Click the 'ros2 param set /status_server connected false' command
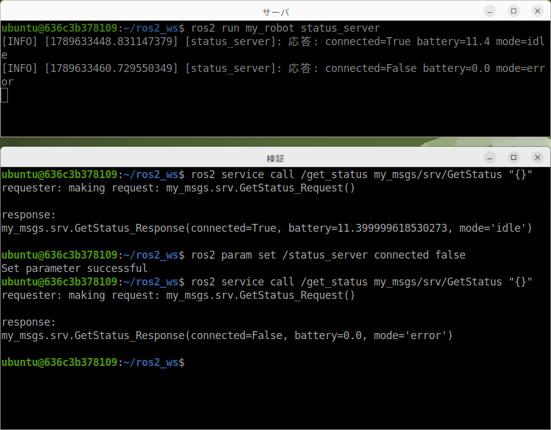Image resolution: width=551 pixels, height=430 pixels. 328,255
